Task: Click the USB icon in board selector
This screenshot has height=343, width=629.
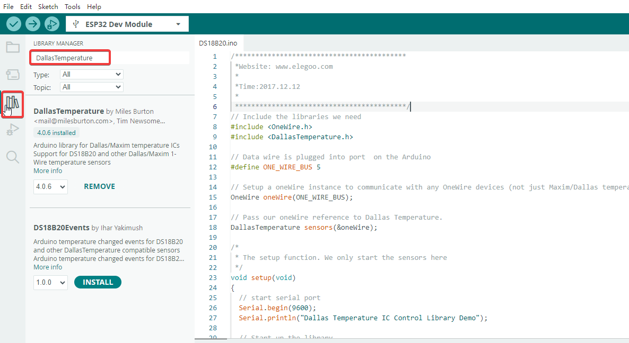Action: coord(75,24)
